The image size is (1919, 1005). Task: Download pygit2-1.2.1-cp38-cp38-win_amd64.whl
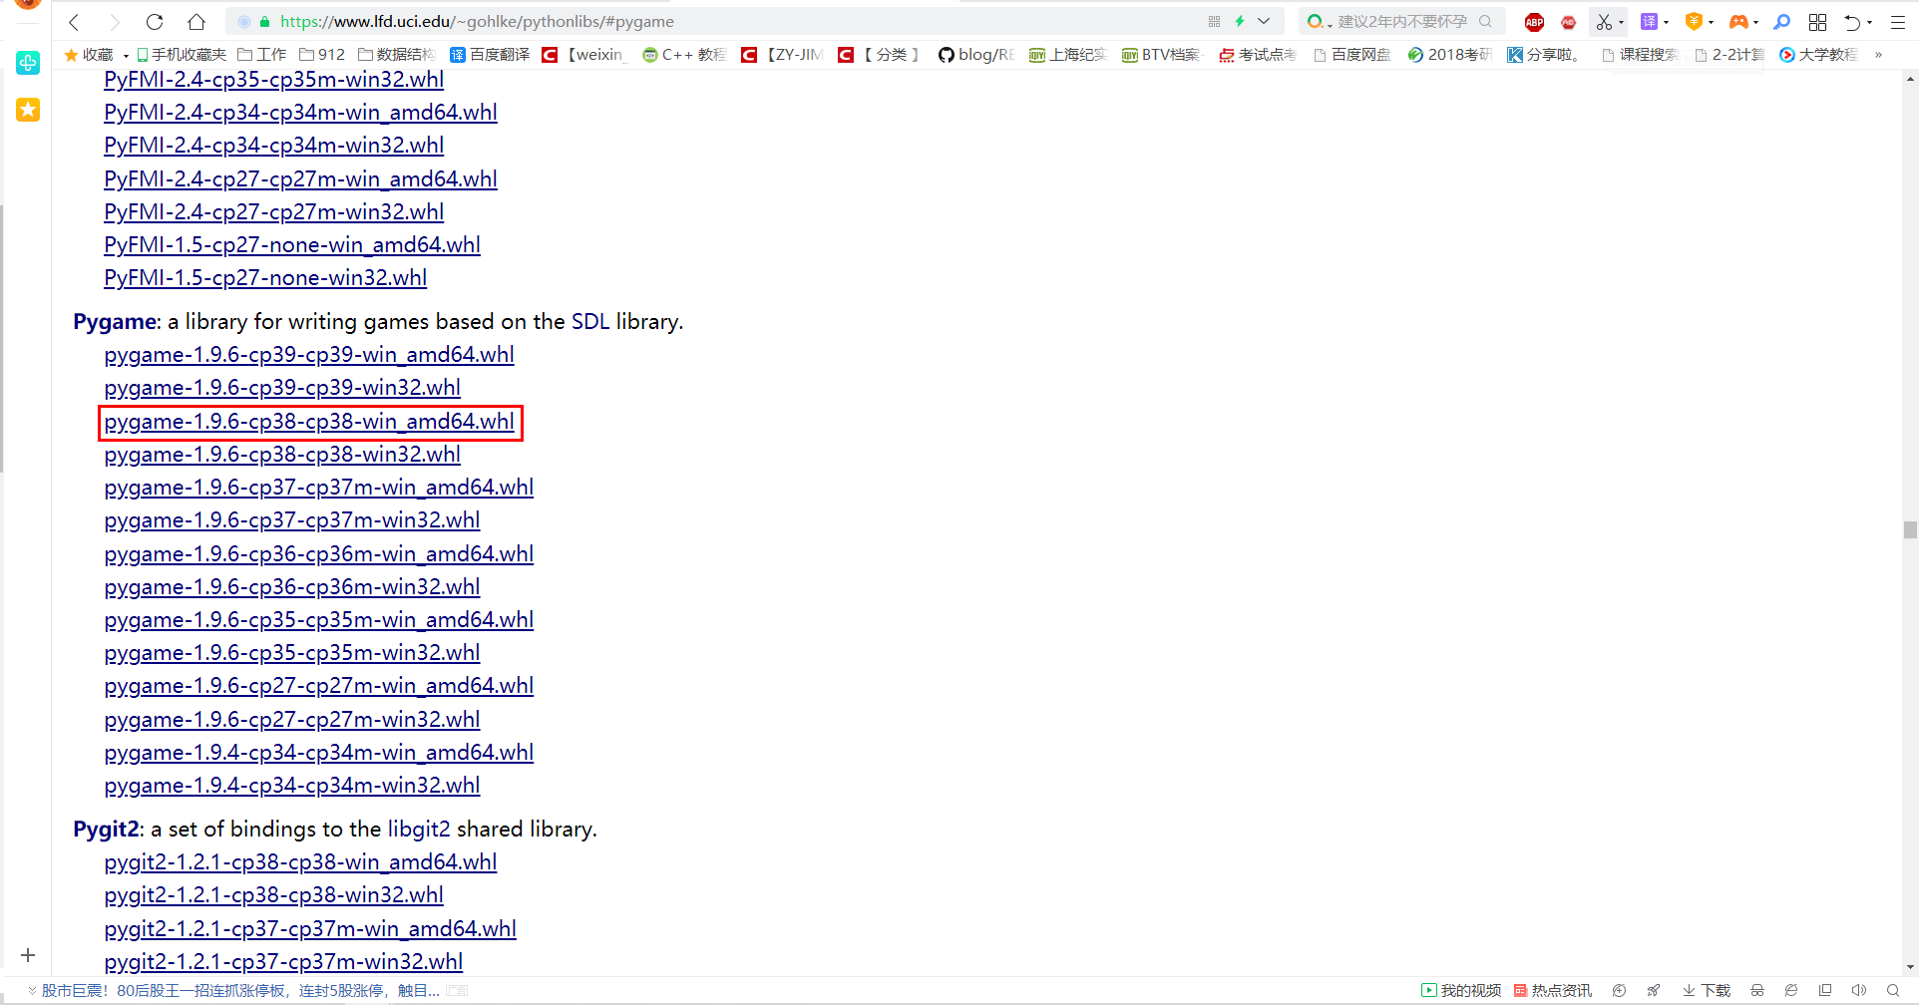coord(300,862)
